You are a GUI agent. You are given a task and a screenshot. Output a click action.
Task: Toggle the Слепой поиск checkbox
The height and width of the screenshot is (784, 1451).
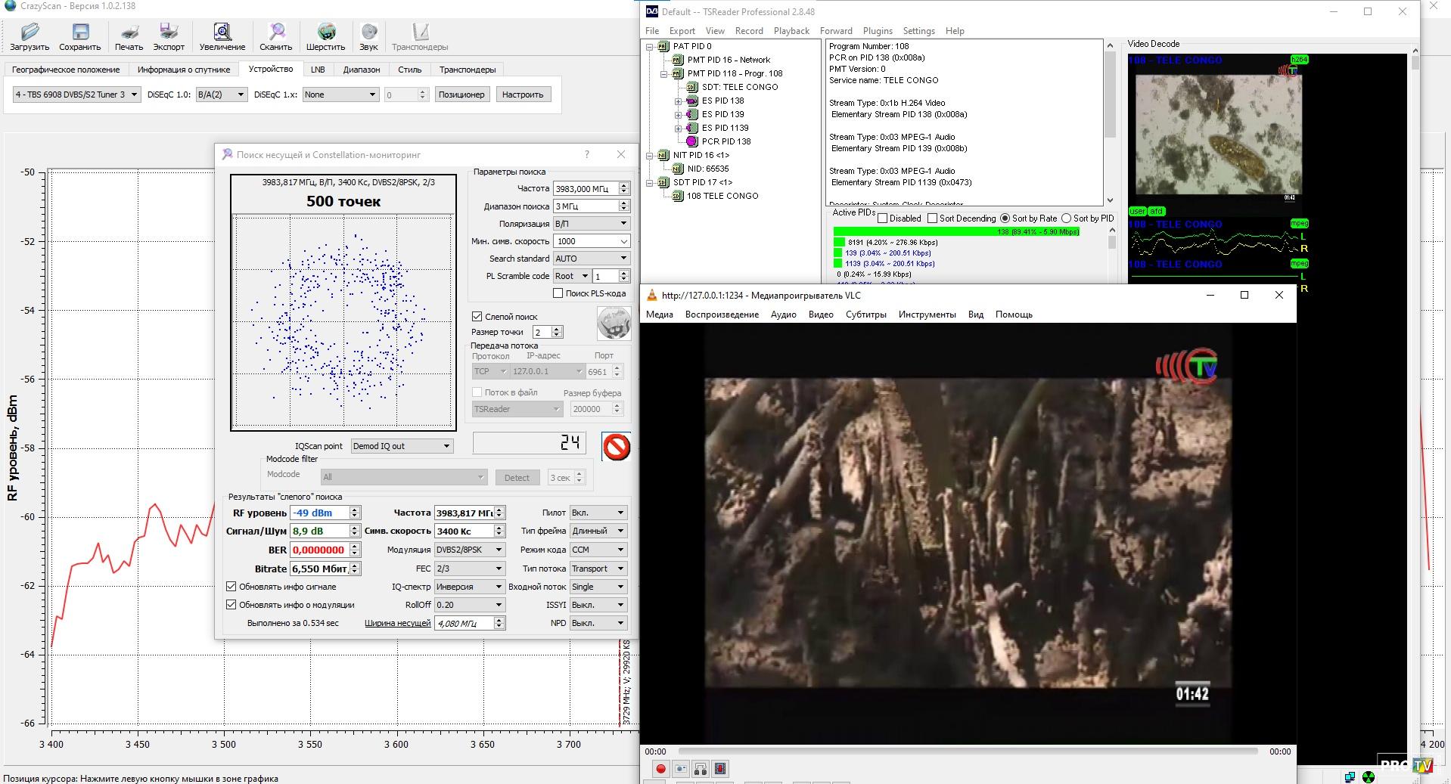click(477, 317)
